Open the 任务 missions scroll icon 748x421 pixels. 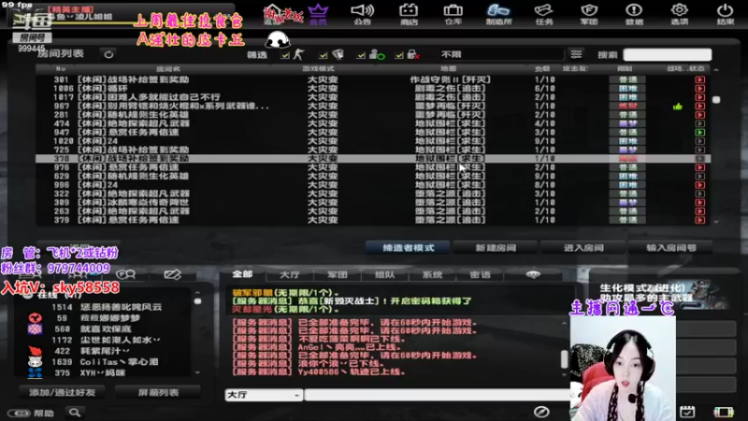[x=544, y=13]
